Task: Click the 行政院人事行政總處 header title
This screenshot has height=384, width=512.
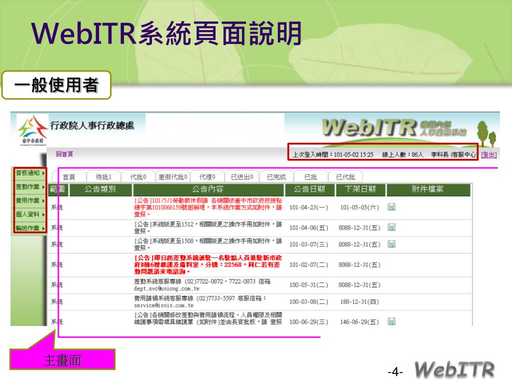Action: [x=92, y=125]
